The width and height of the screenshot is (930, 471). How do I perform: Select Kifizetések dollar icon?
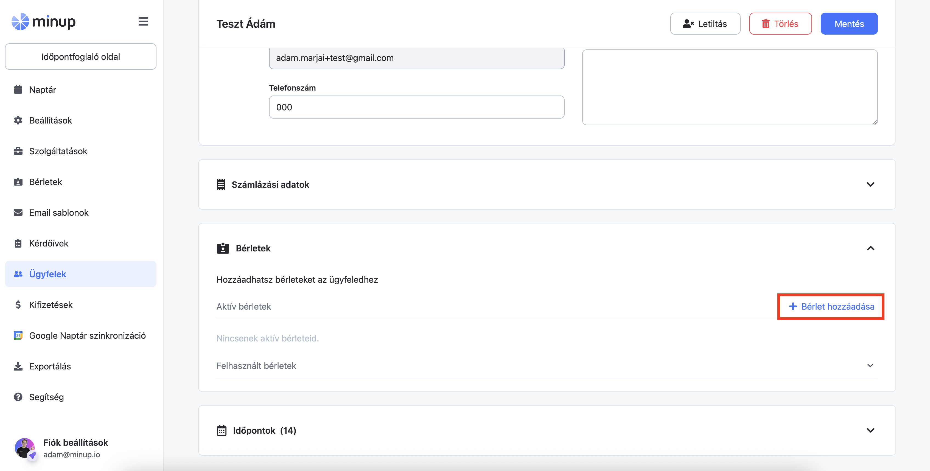18,305
